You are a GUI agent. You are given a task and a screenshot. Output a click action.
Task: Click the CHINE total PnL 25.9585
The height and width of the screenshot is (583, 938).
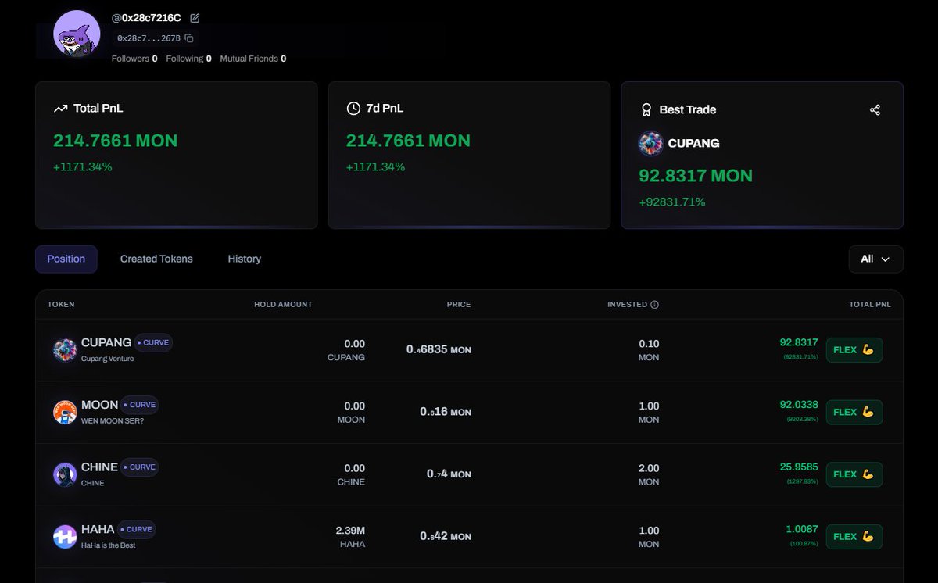tap(799, 467)
